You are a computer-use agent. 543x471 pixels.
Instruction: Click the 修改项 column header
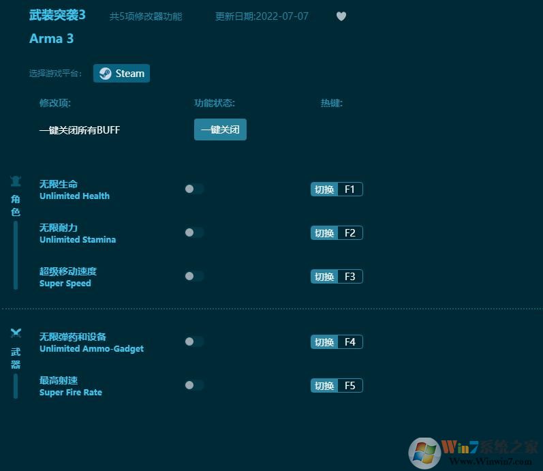pos(55,103)
